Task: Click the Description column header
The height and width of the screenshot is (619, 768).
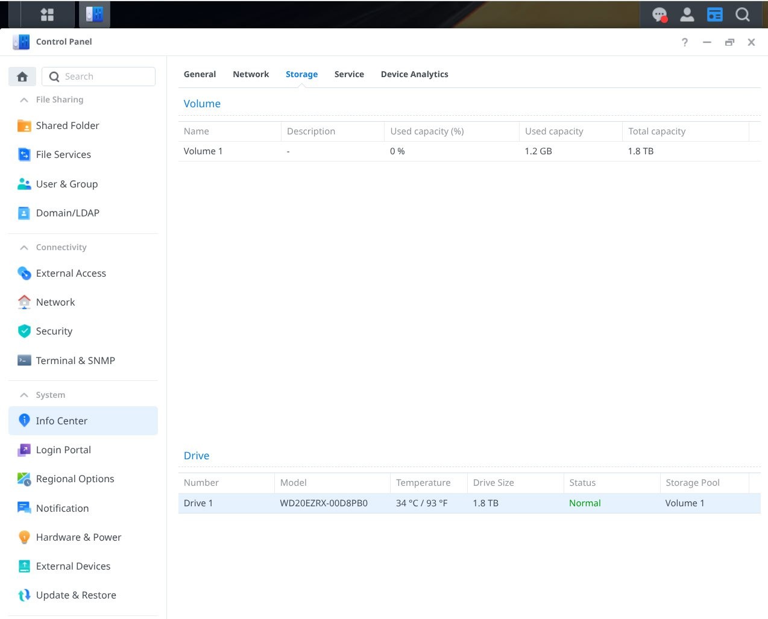Action: pyautogui.click(x=333, y=131)
